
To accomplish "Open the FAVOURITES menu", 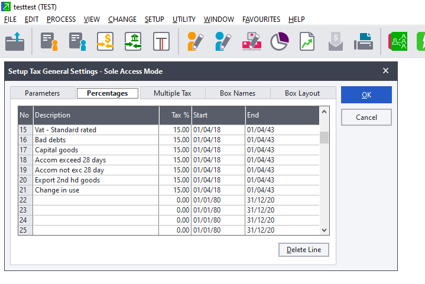I will click(x=261, y=19).
